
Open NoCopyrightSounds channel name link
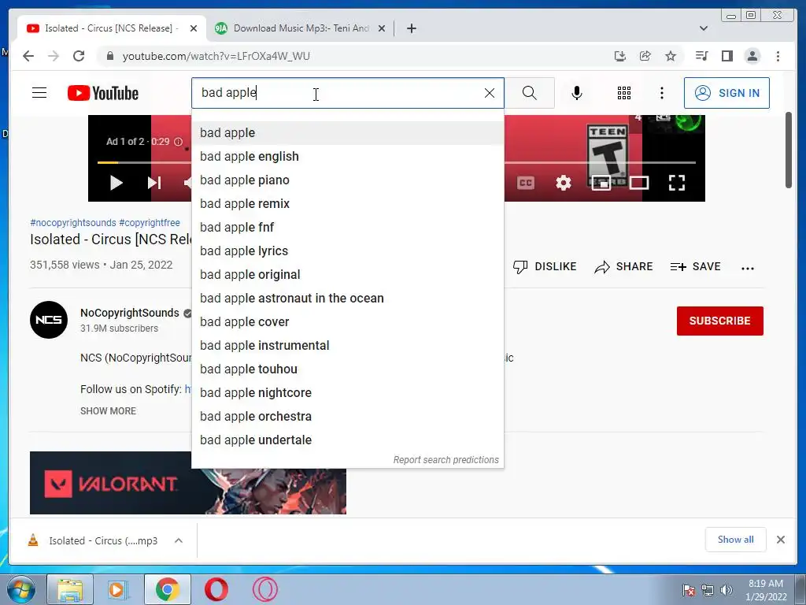coord(130,313)
